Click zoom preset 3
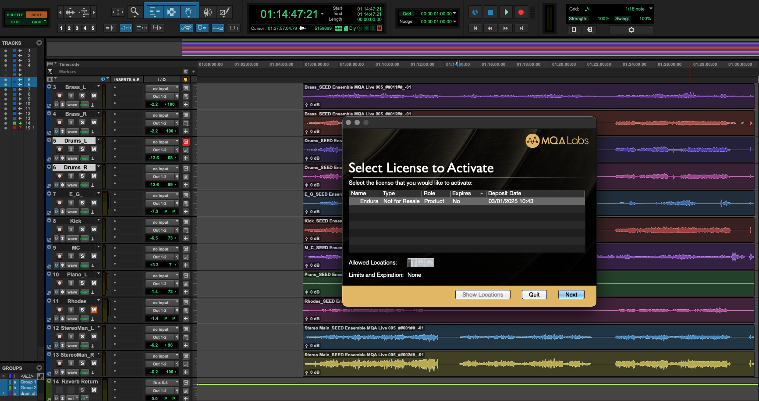This screenshot has width=759, height=401. [77, 28]
